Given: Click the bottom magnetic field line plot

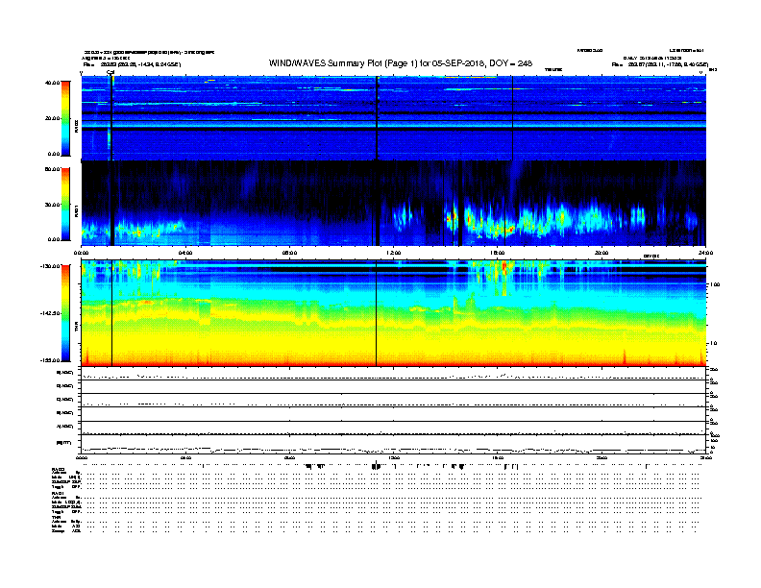Looking at the screenshot, I should point(394,445).
